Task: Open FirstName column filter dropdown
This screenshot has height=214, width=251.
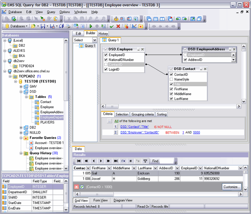Action: tap(109, 168)
